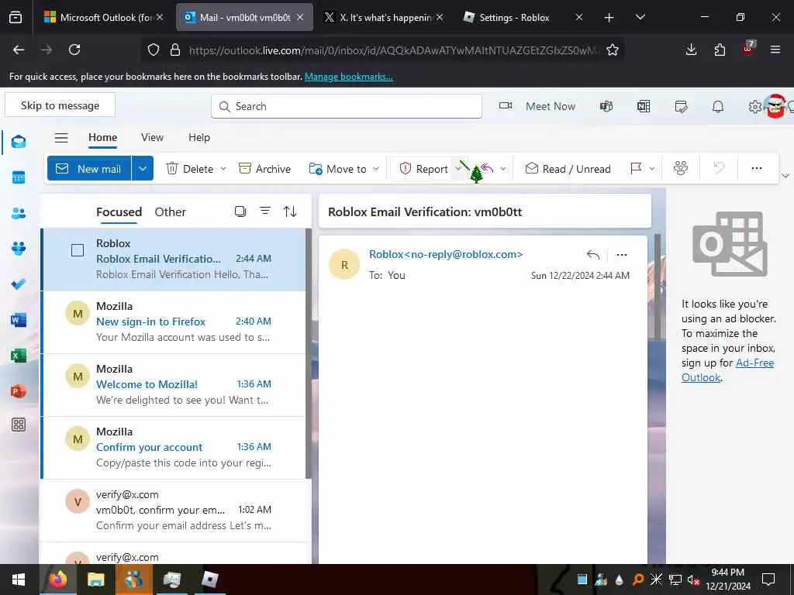Toggle the navigation pane hamburger button
The height and width of the screenshot is (595, 794).
pos(61,138)
